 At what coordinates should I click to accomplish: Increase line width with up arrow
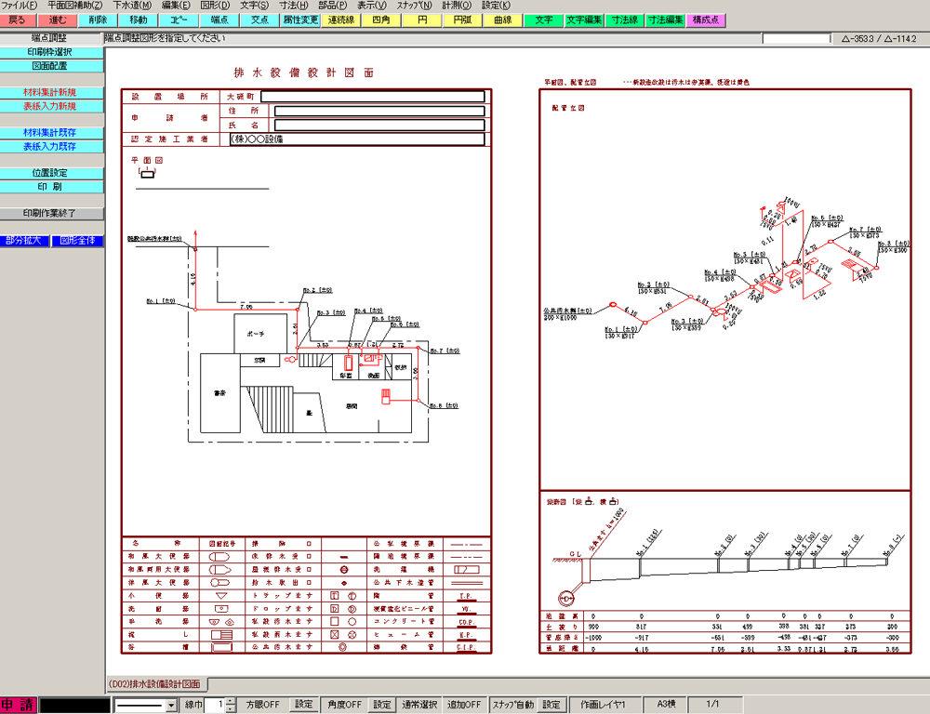pyautogui.click(x=232, y=701)
